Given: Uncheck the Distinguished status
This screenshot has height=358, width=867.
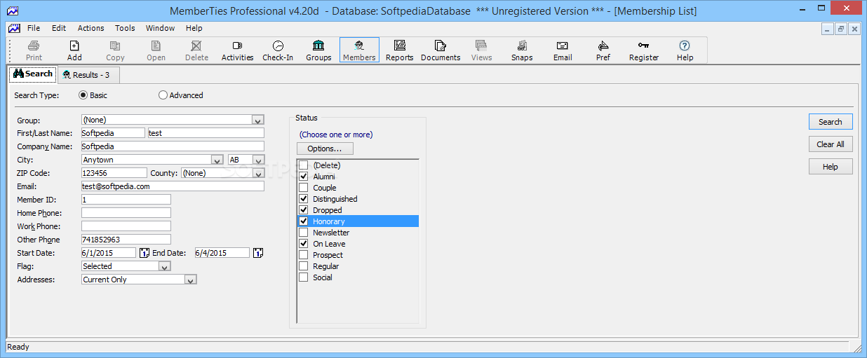Looking at the screenshot, I should coord(304,199).
